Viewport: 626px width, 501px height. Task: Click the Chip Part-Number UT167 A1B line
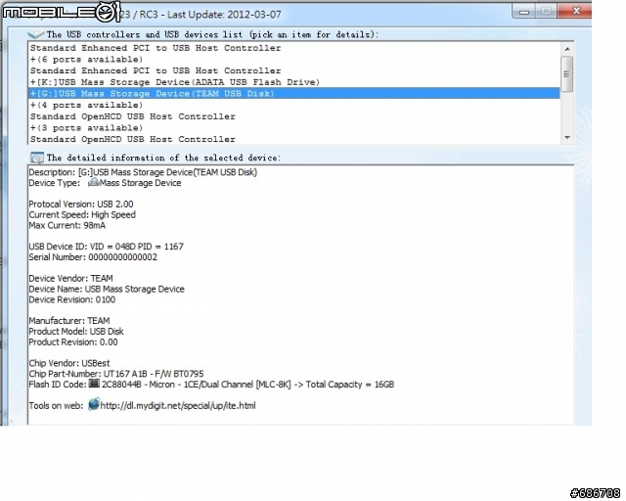pos(116,374)
